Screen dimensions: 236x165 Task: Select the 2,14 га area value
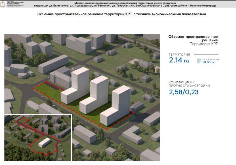tap(179, 60)
